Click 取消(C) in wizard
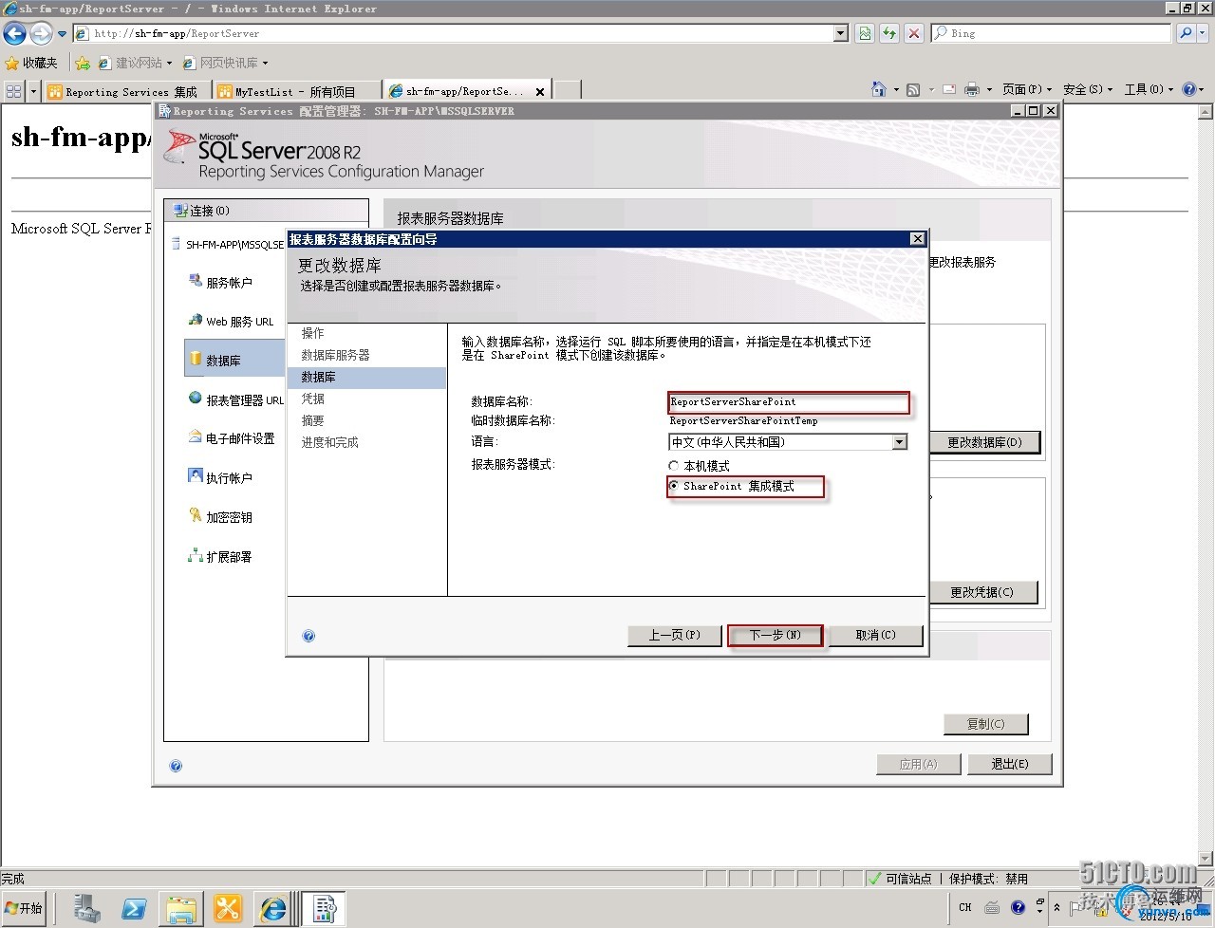The image size is (1215, 928). pos(875,635)
